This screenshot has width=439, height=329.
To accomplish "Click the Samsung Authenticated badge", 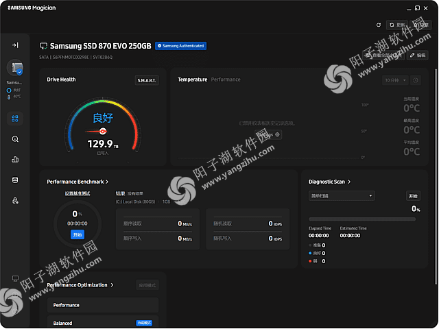I will (181, 46).
